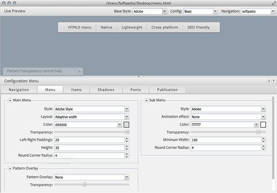The height and width of the screenshot is (193, 277).
Task: Switch to the Items tab
Action: pos(77,90)
